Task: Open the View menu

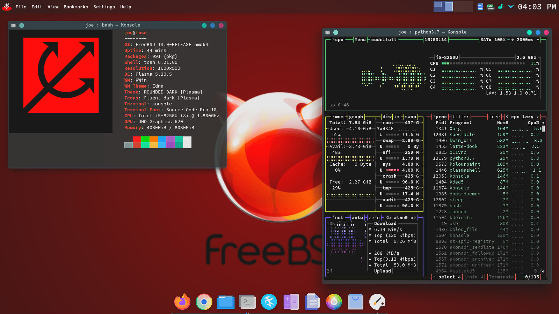Action: pos(53,7)
